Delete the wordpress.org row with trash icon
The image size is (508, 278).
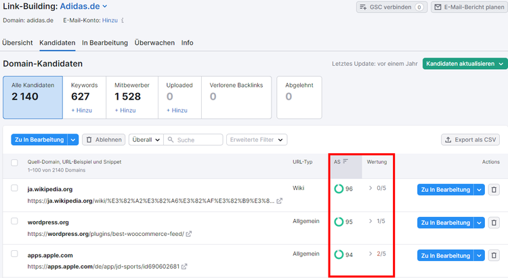[494, 222]
